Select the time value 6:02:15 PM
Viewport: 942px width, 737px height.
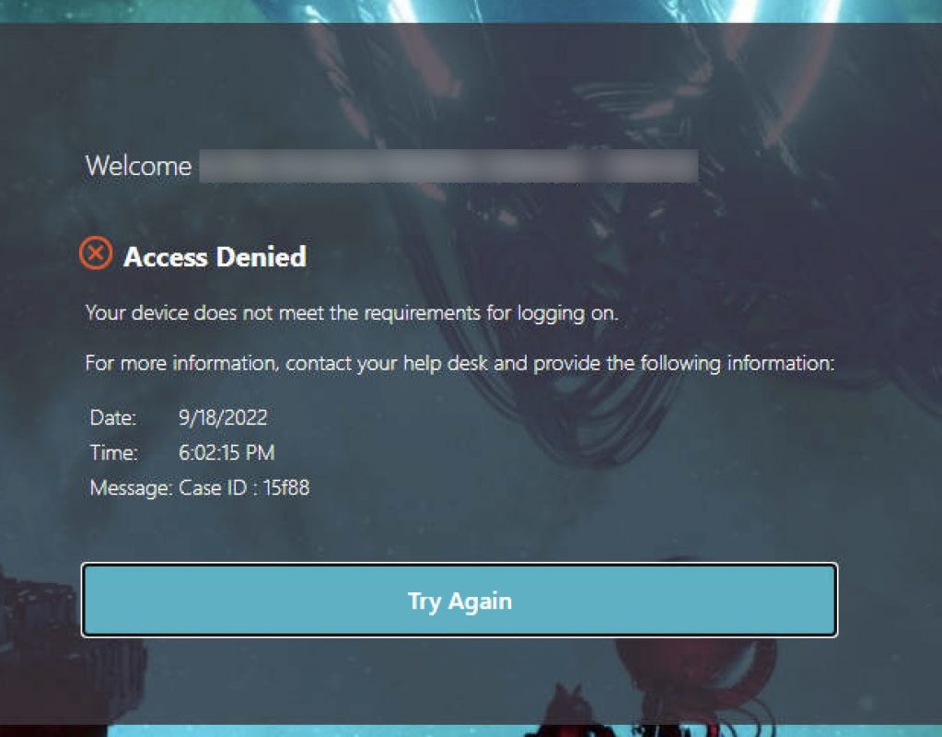pyautogui.click(x=227, y=453)
